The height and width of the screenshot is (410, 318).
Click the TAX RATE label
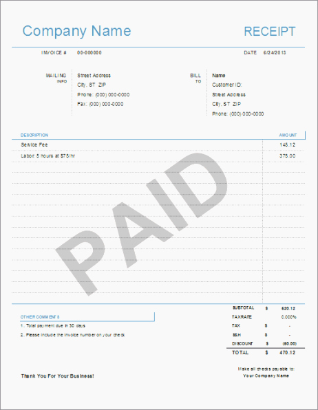coord(242,317)
